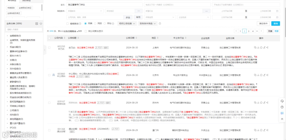Open the 相邻公告检索 dropdown
This screenshot has height=140, width=286.
(x=127, y=24)
